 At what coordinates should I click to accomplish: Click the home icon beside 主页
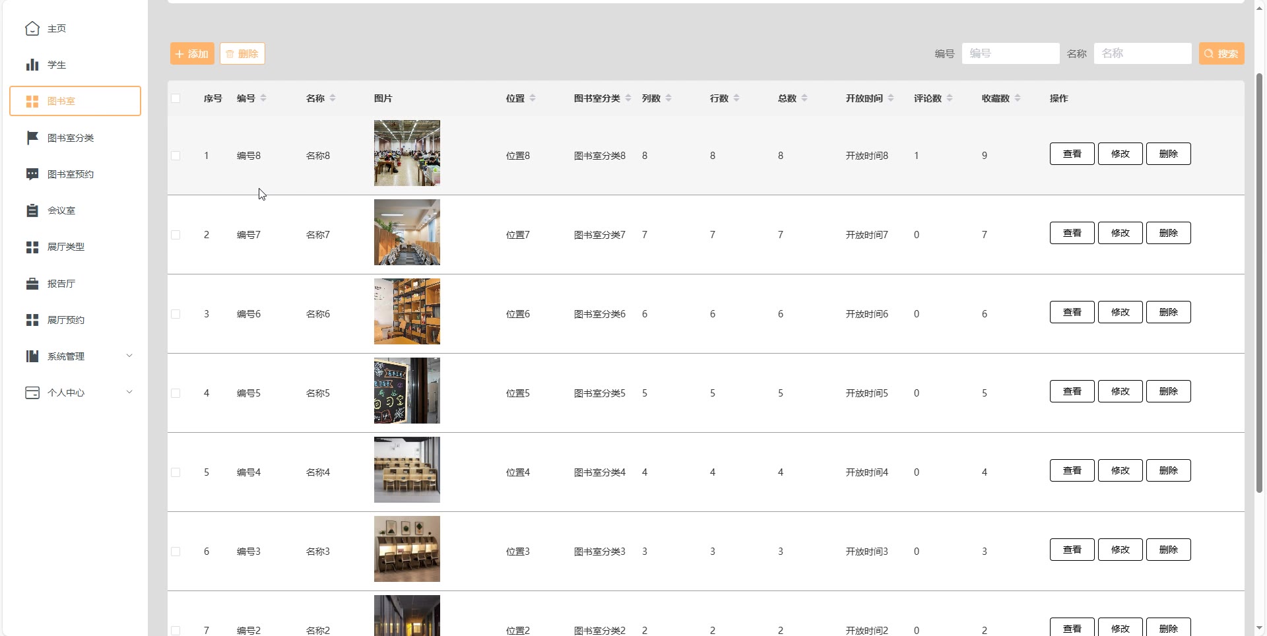[x=32, y=28]
